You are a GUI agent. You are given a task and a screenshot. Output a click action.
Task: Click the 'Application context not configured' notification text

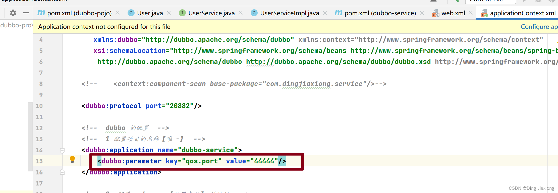pyautogui.click(x=104, y=27)
